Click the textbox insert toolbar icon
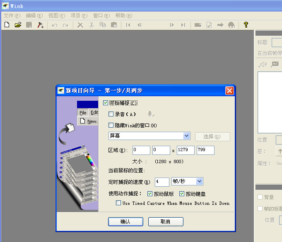Viewport: 282px width, 242px height. 198,25
